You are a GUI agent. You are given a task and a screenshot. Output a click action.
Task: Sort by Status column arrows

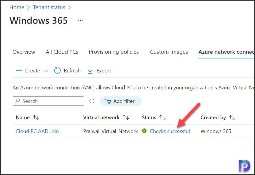point(162,117)
